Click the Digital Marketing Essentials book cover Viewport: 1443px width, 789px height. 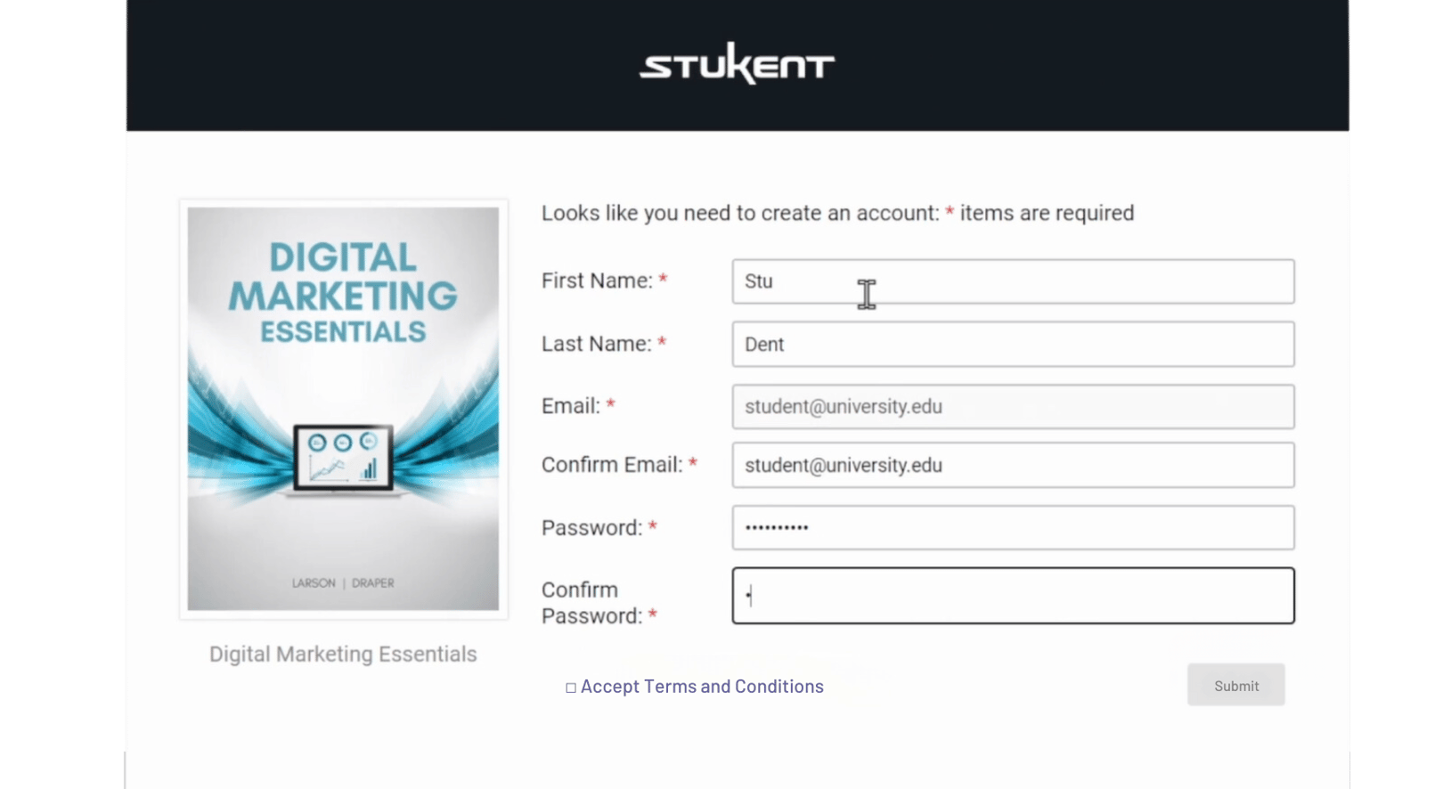343,409
